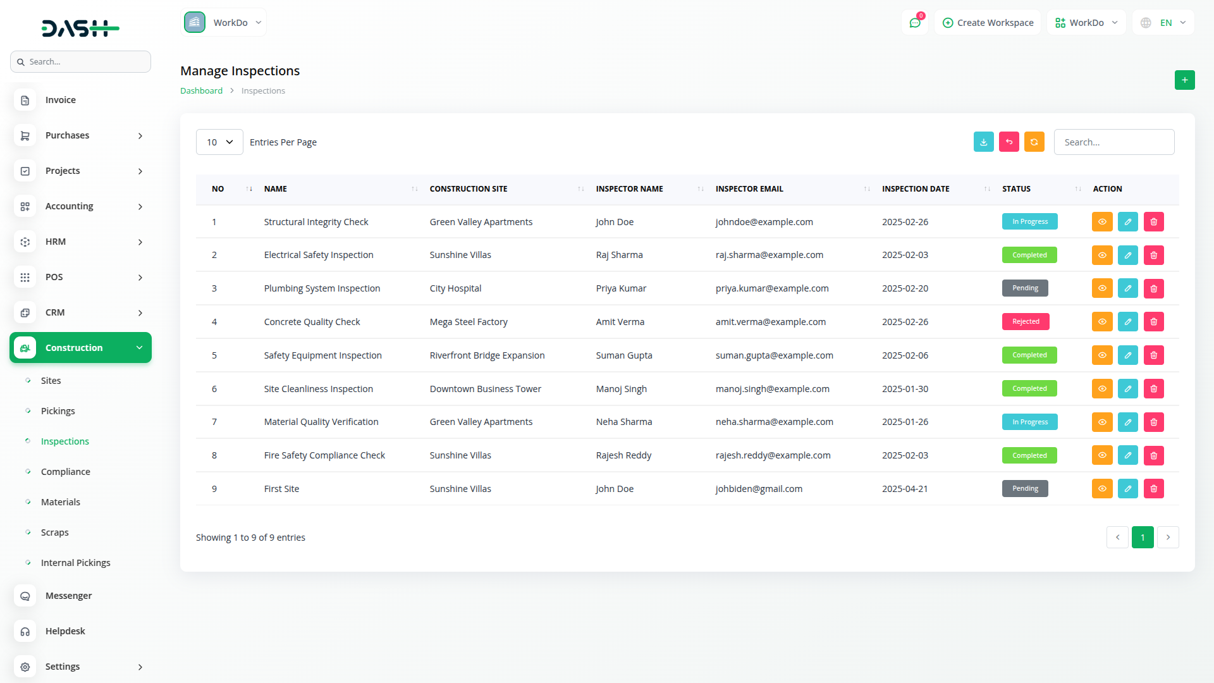Expand the Projects sidebar menu
1214x683 pixels.
click(x=80, y=171)
